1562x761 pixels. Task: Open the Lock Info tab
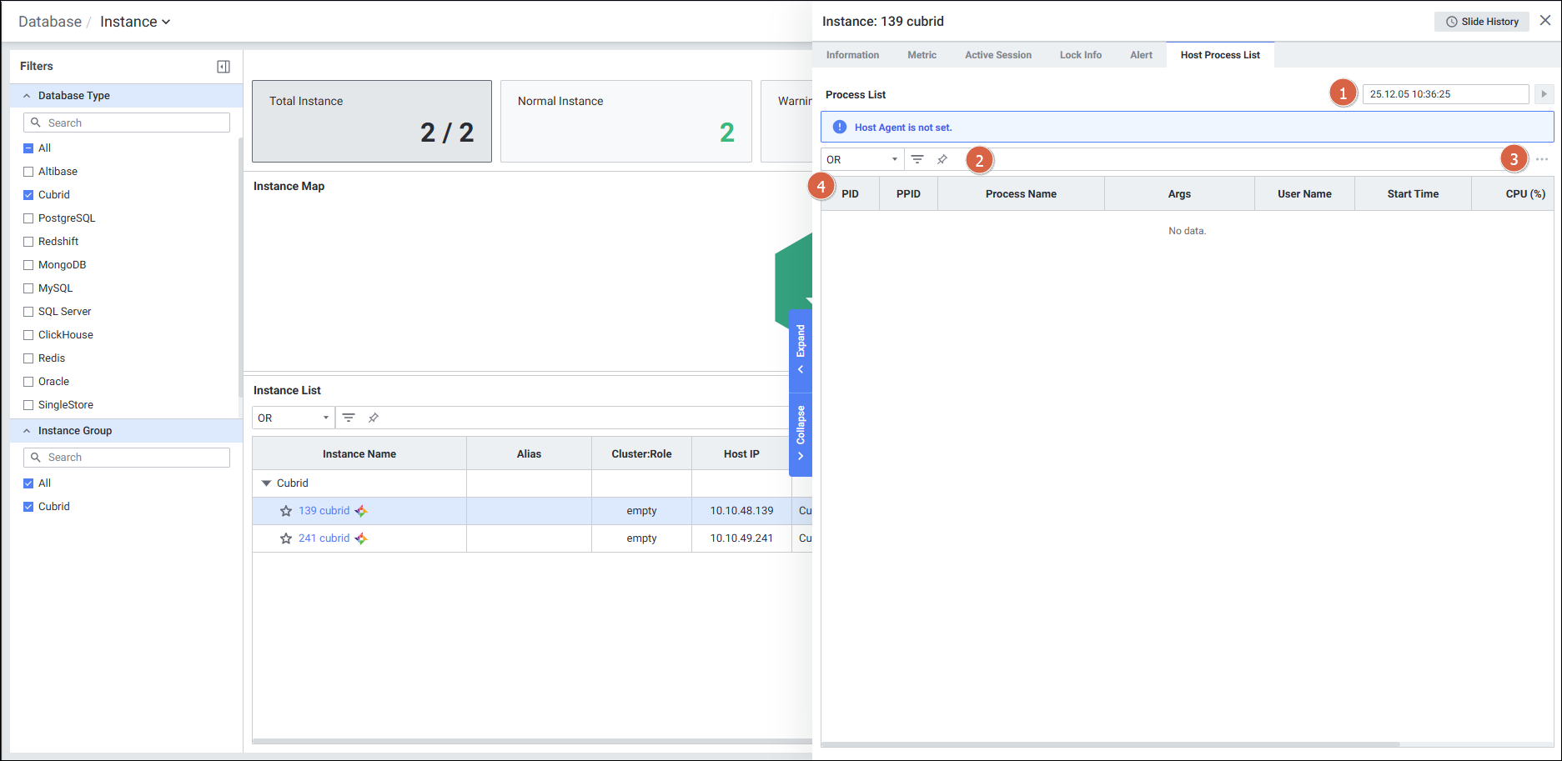(x=1080, y=55)
